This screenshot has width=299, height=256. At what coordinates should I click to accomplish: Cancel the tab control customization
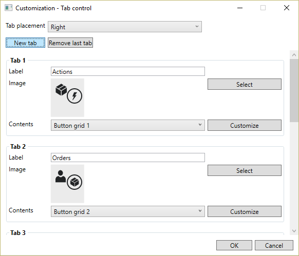(x=274, y=245)
